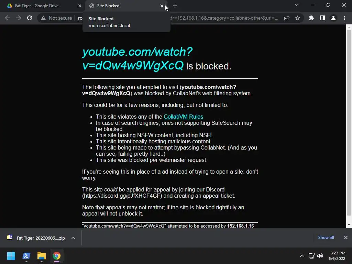
Task: Click the Chrome taskbar icon
Action: pyautogui.click(x=57, y=256)
